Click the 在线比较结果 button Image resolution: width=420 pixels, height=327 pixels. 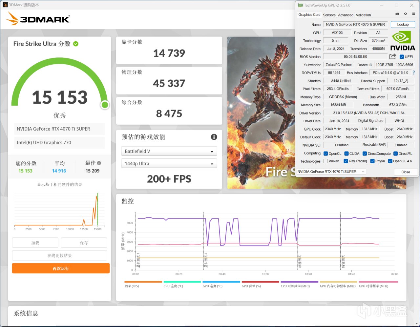pyautogui.click(x=59, y=255)
